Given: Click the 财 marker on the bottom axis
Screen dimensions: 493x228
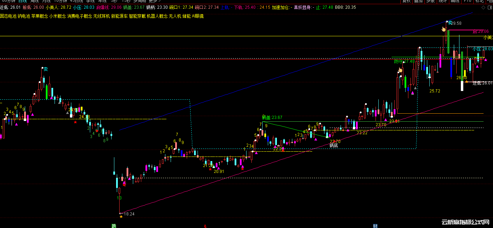Looking at the screenshot, I should point(375,226).
